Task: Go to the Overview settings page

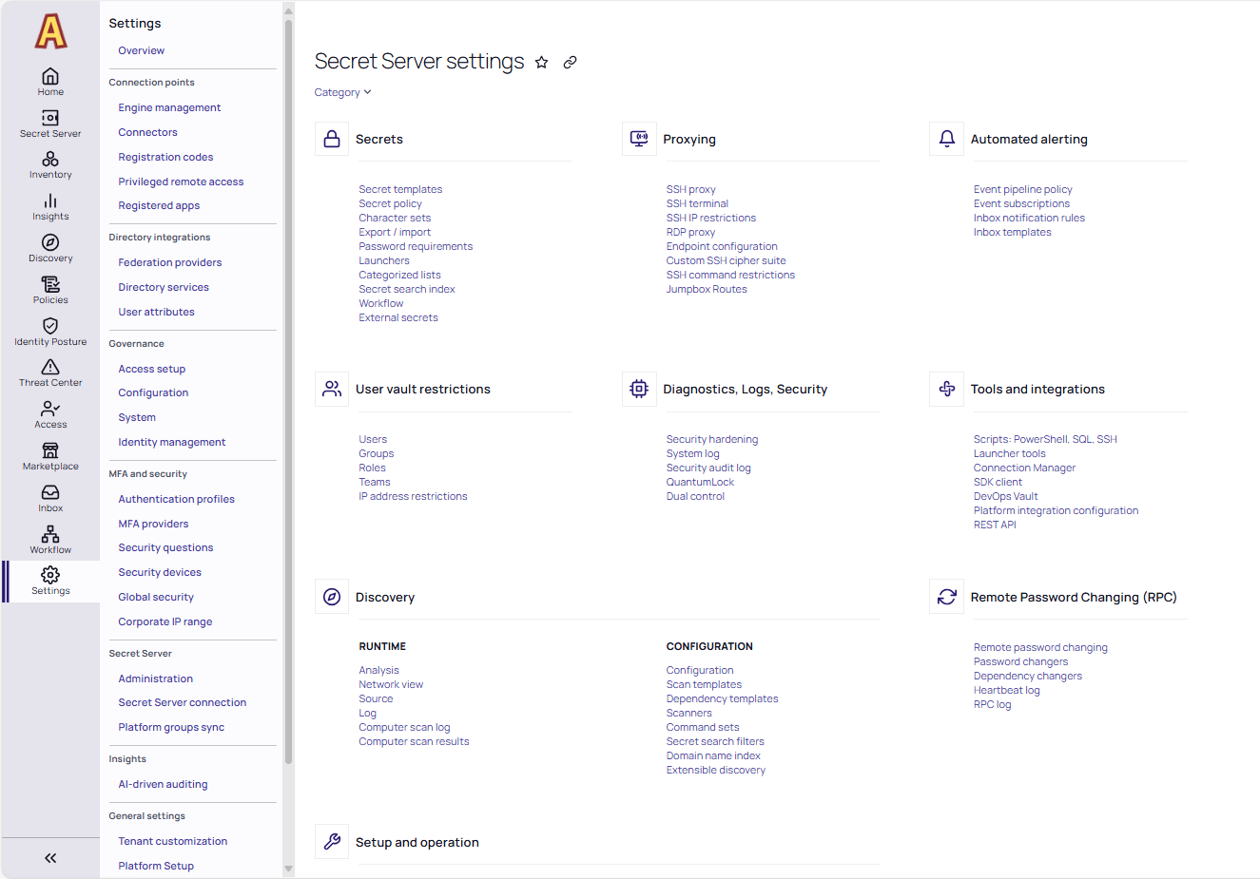Action: coord(141,49)
